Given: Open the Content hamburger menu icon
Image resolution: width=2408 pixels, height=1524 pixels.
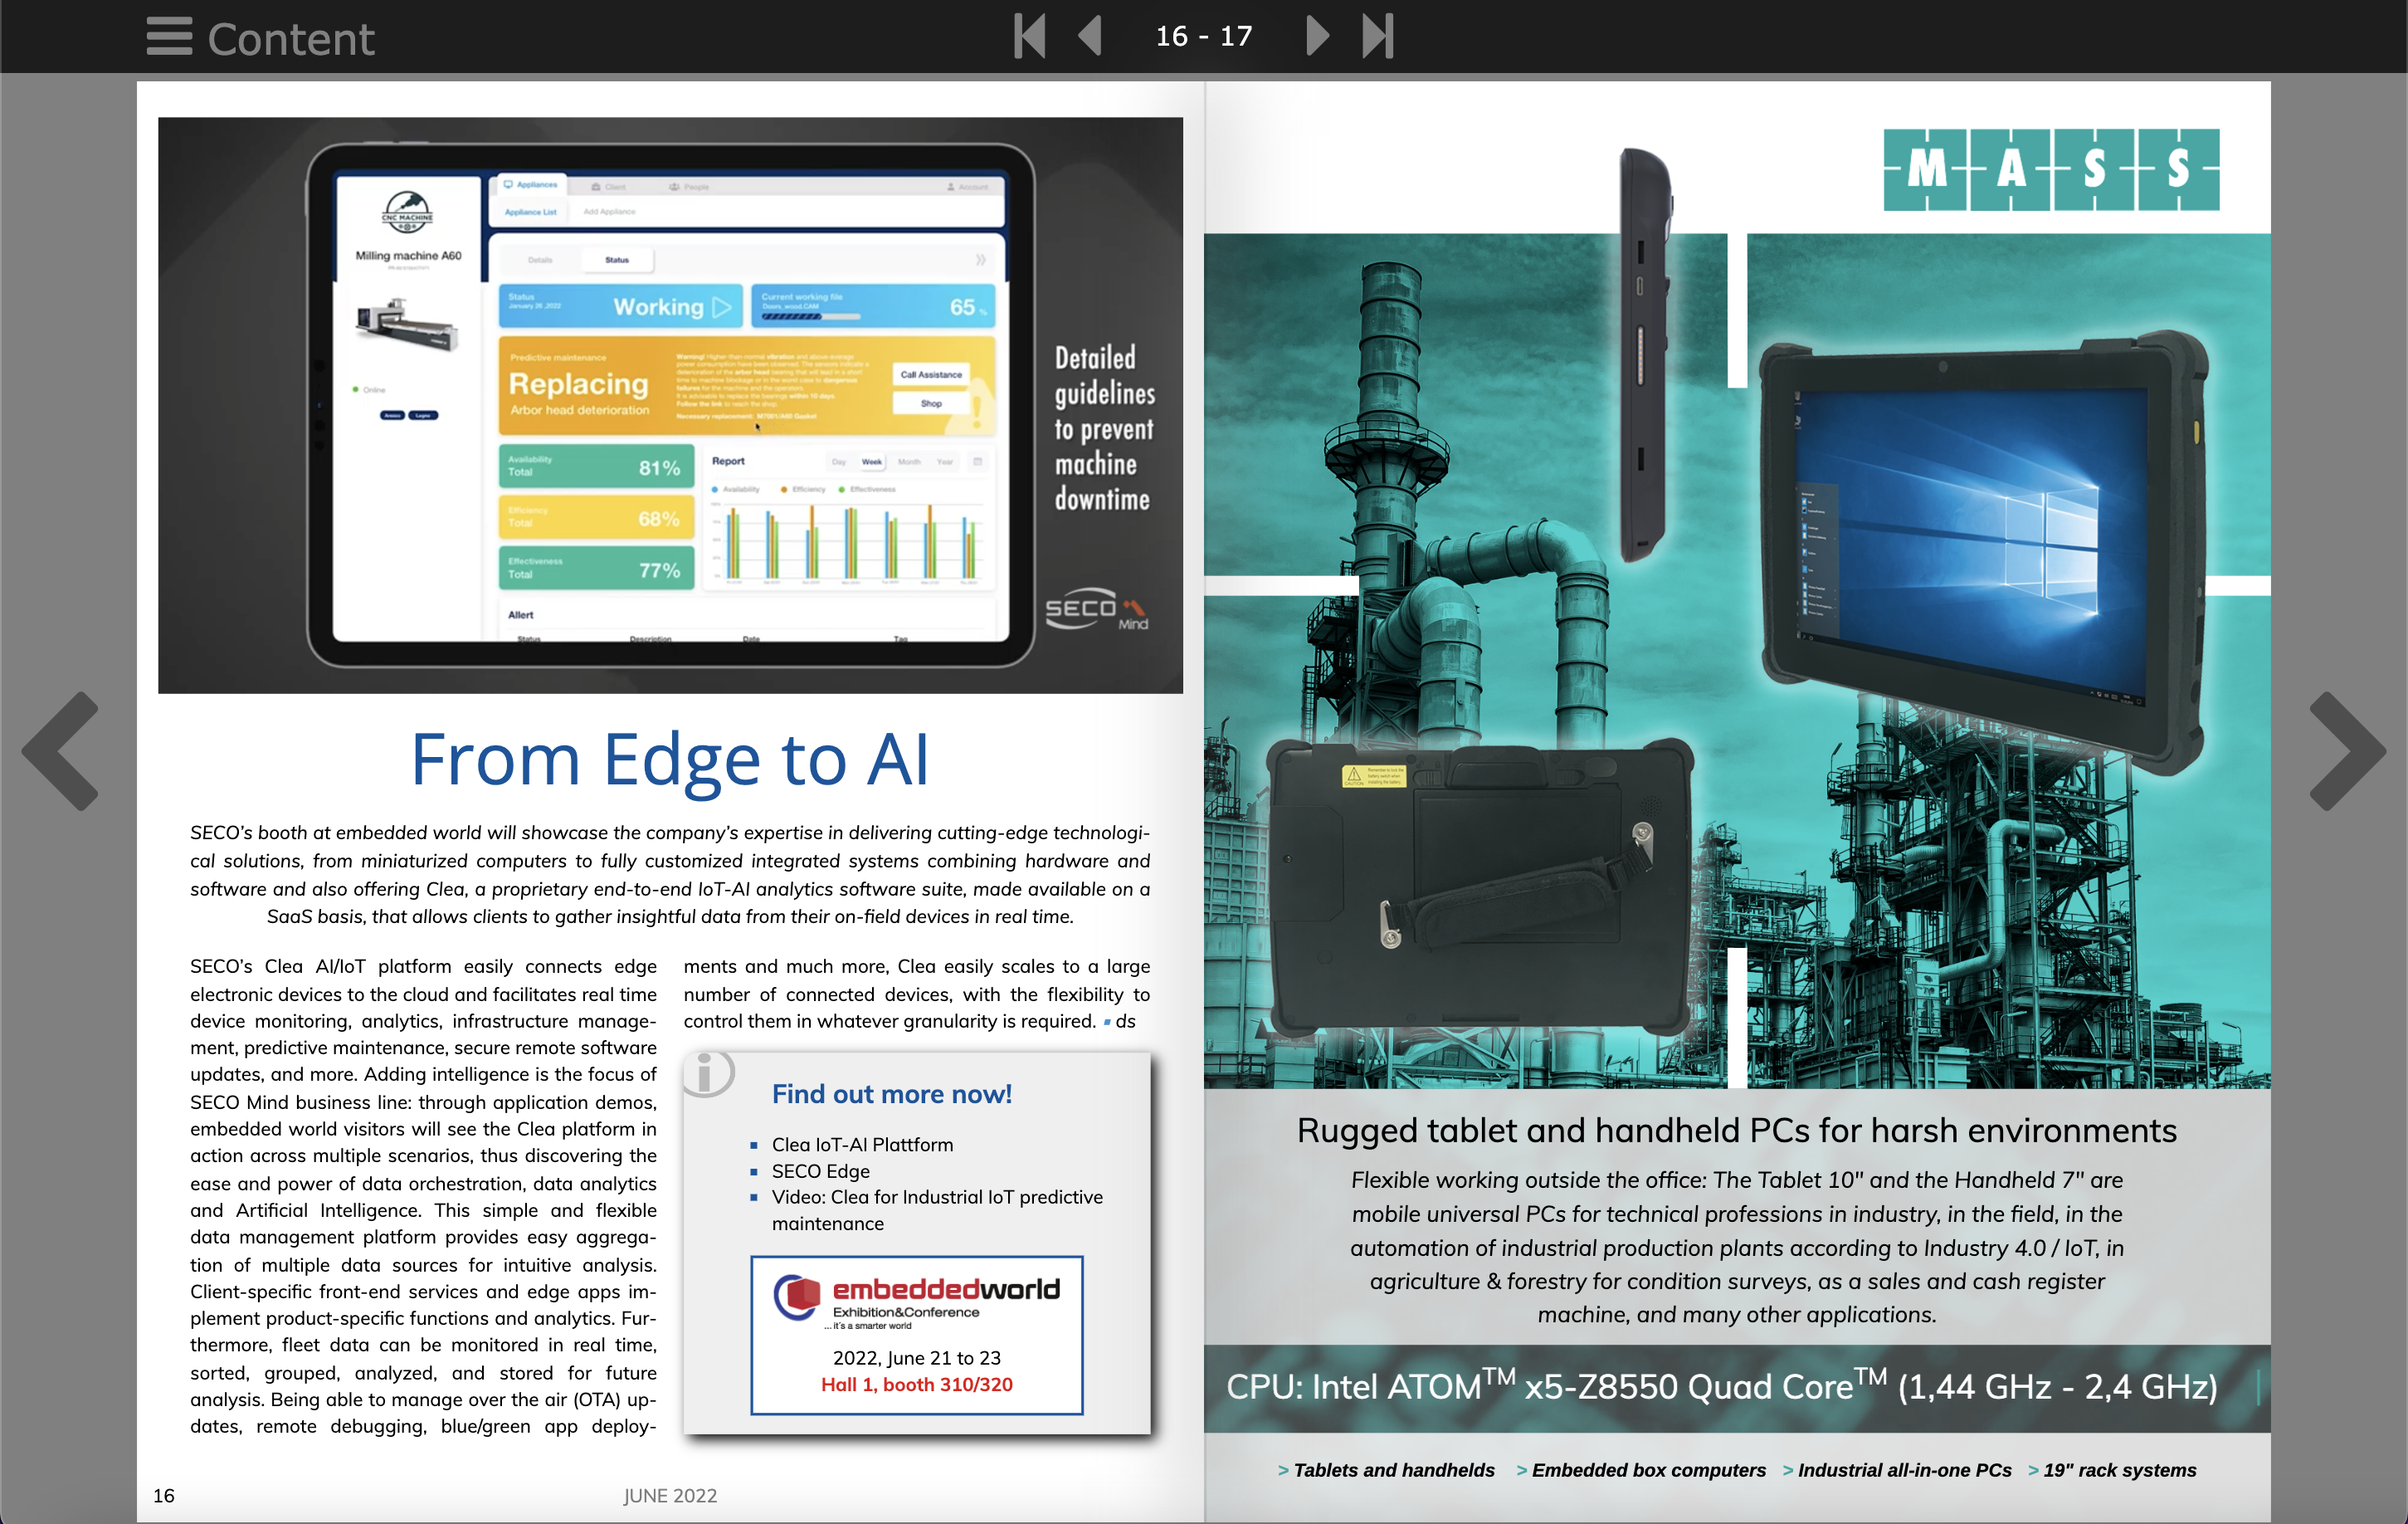Looking at the screenshot, I should point(169,37).
